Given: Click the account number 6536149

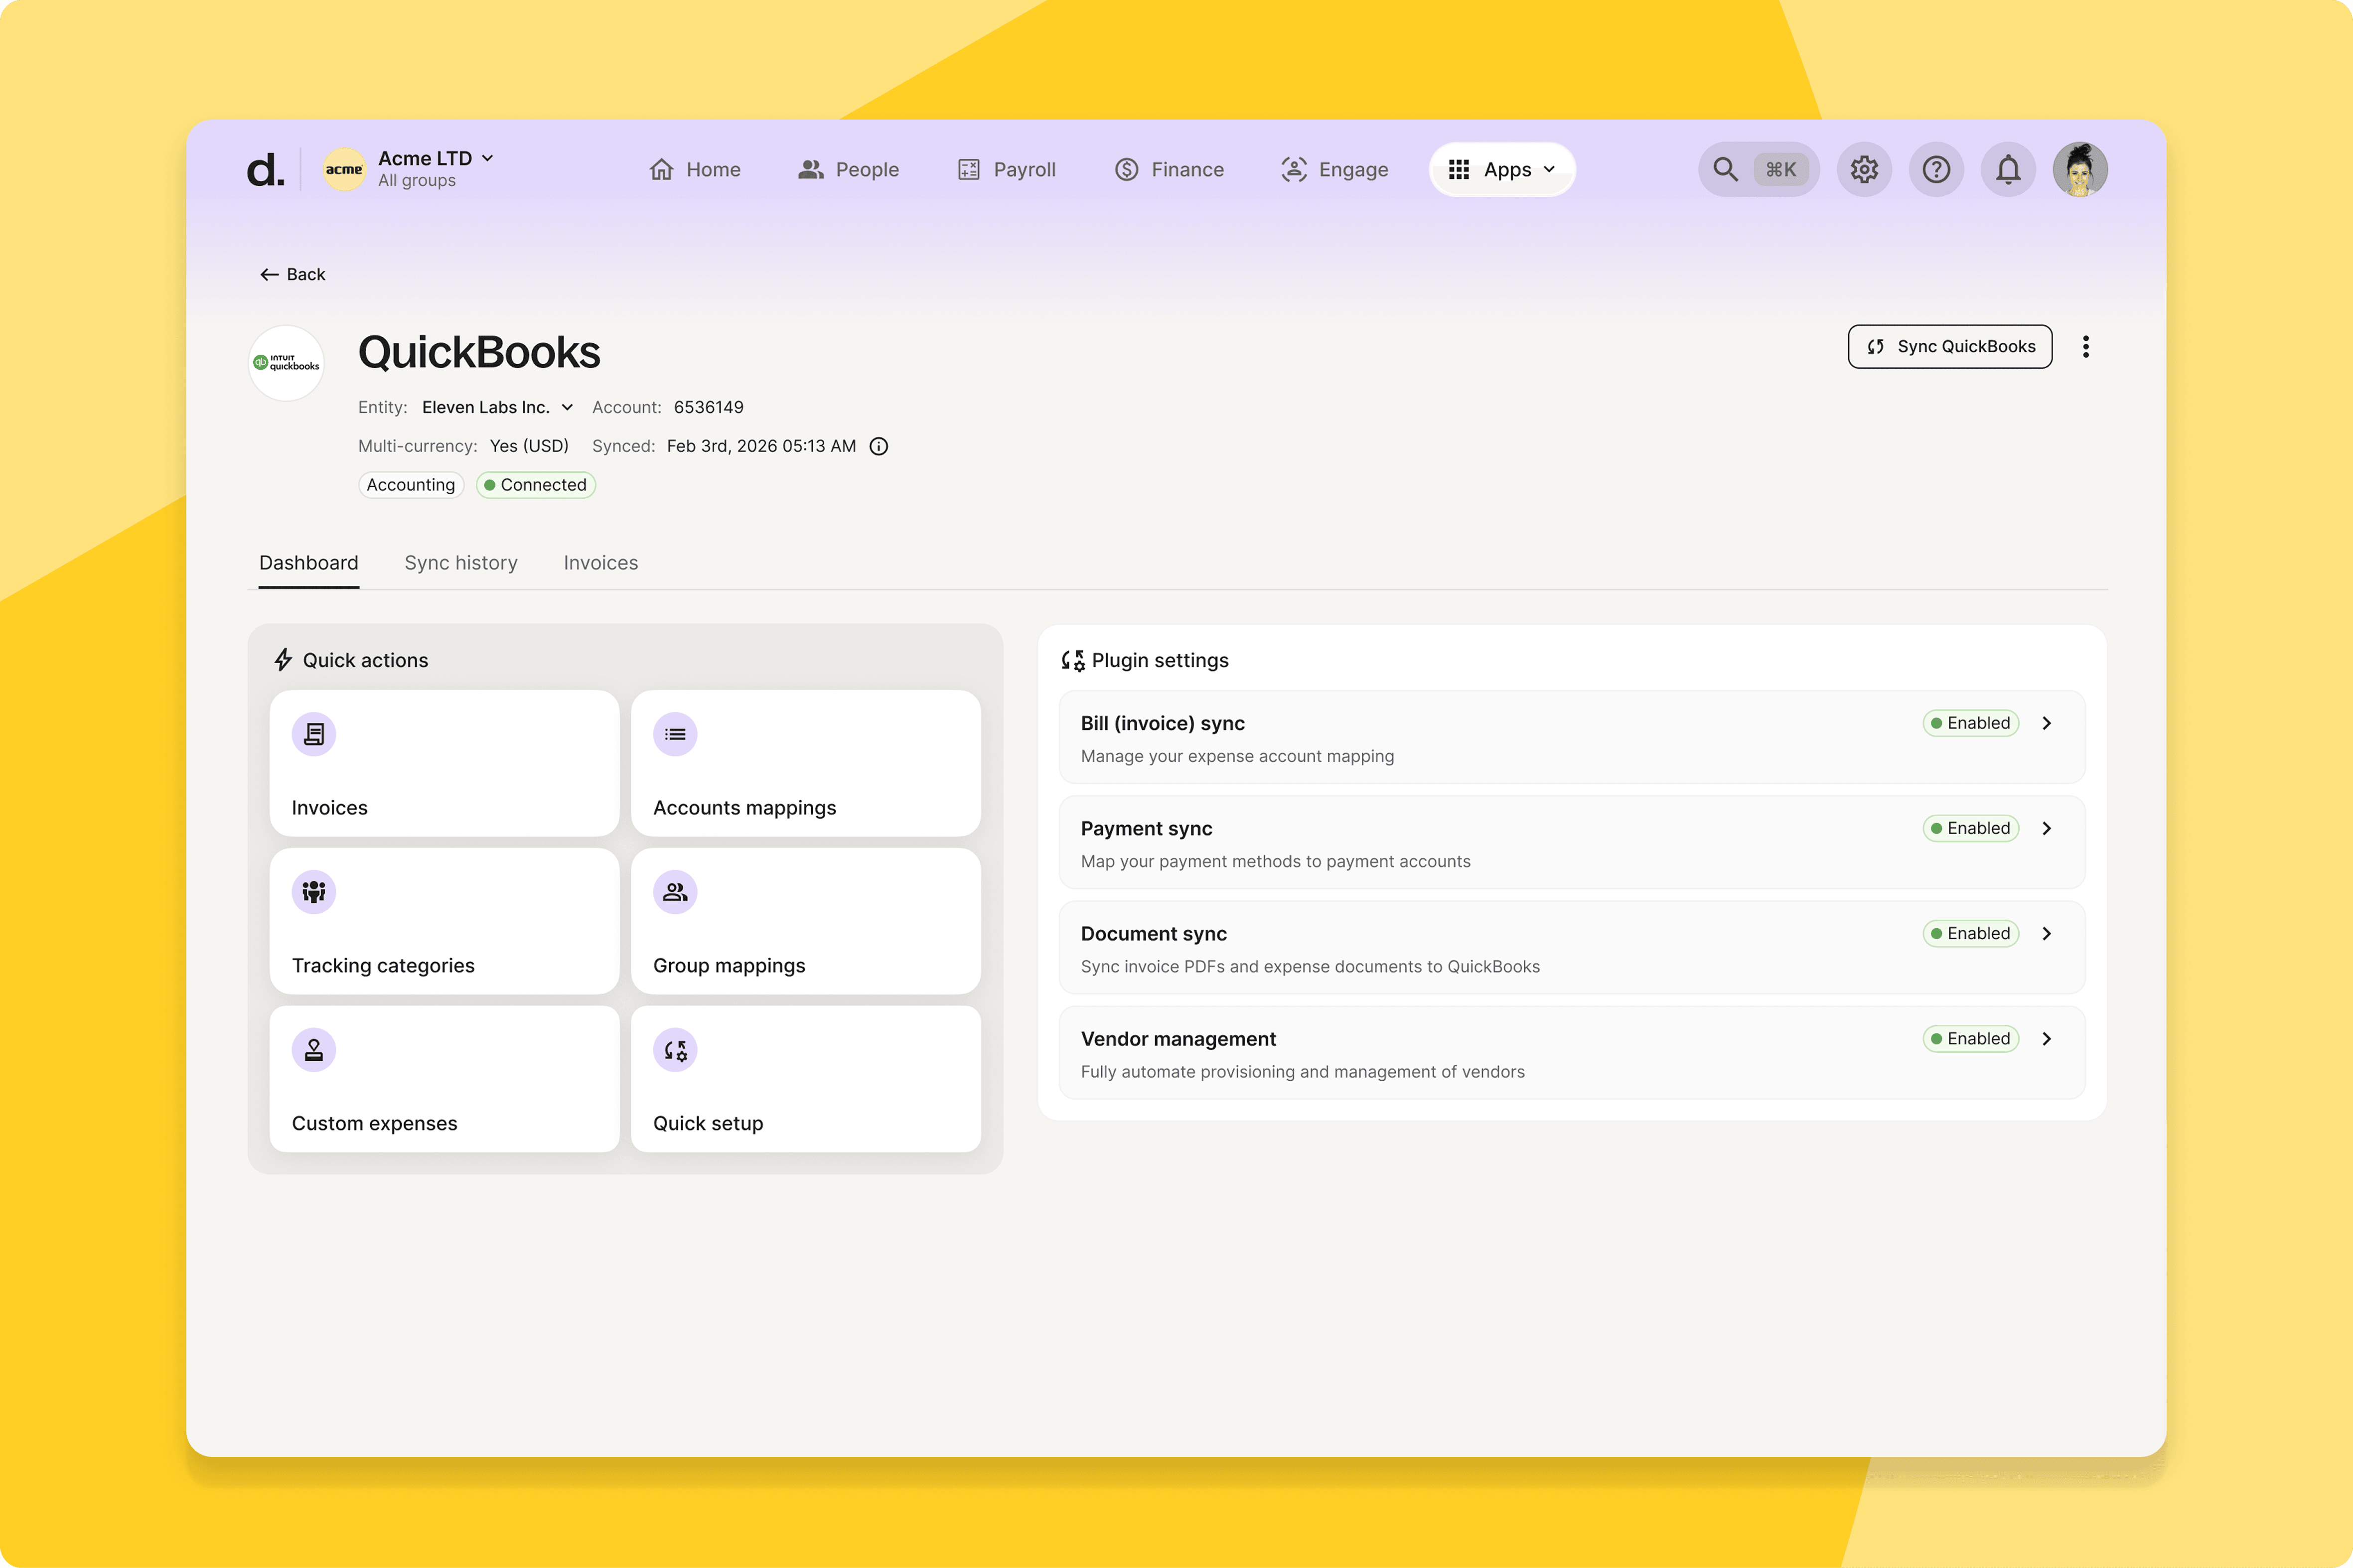Looking at the screenshot, I should tap(709, 407).
